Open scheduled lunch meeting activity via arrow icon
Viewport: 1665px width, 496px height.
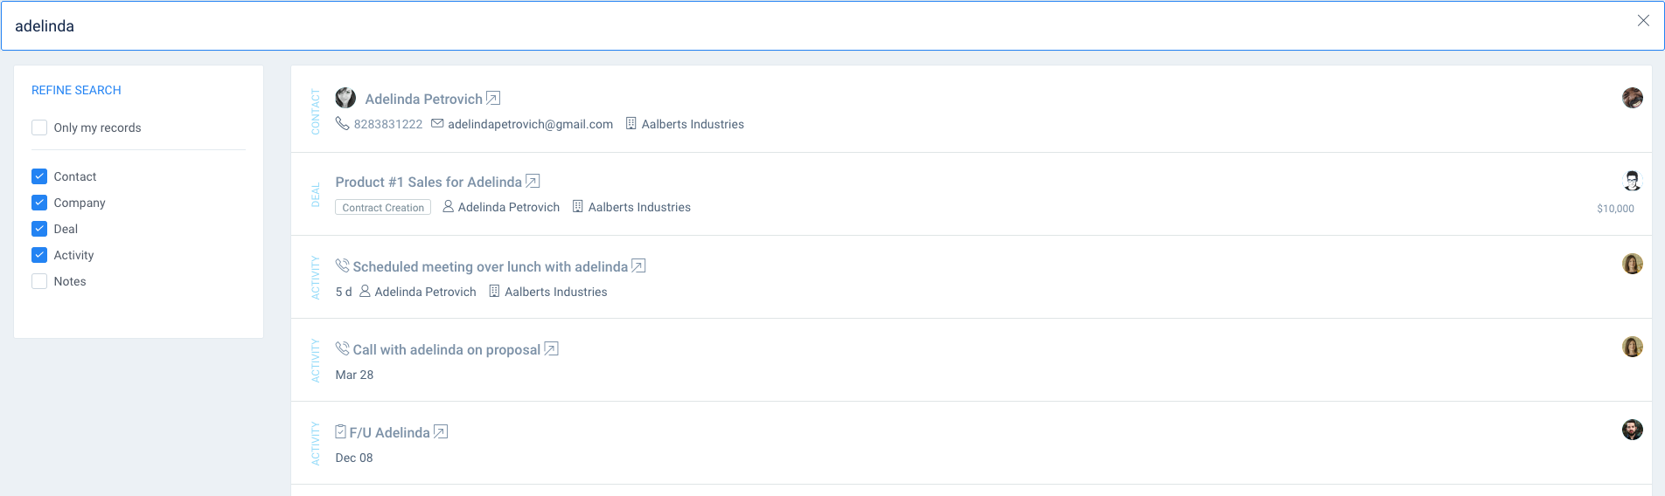coord(638,265)
